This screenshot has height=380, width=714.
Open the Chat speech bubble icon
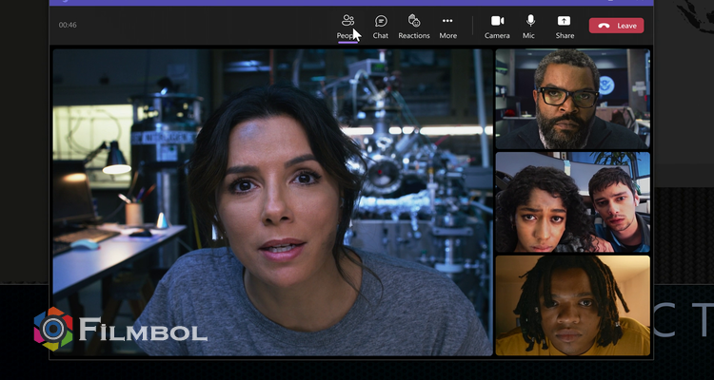(381, 21)
